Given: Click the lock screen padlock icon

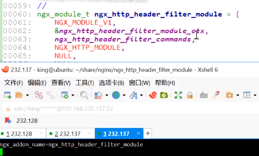Looking at the screenshot, I should coord(190,96).
